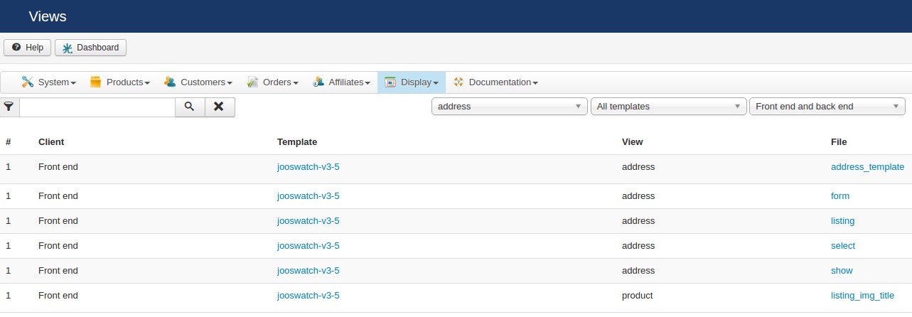Image resolution: width=912 pixels, height=317 pixels.
Task: Focus the filter search text field
Action: point(97,107)
